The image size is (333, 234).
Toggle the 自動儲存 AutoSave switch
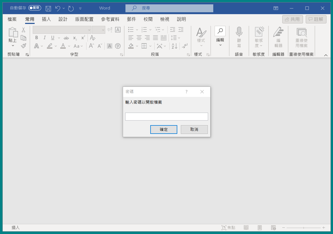[35, 8]
